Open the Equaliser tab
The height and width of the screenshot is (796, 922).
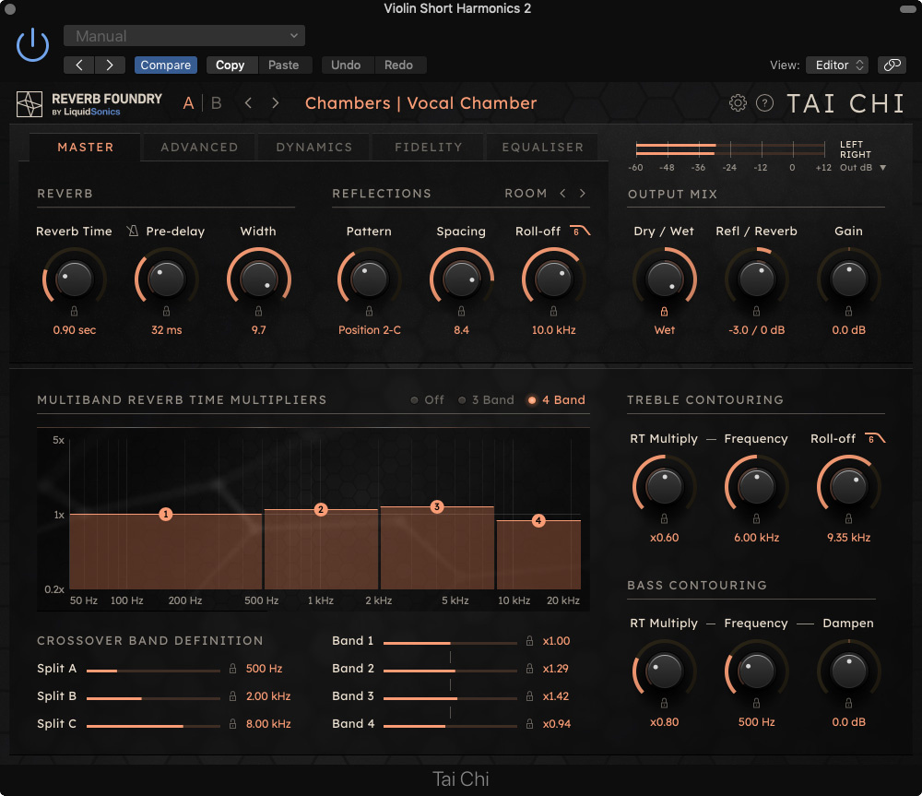pyautogui.click(x=542, y=147)
